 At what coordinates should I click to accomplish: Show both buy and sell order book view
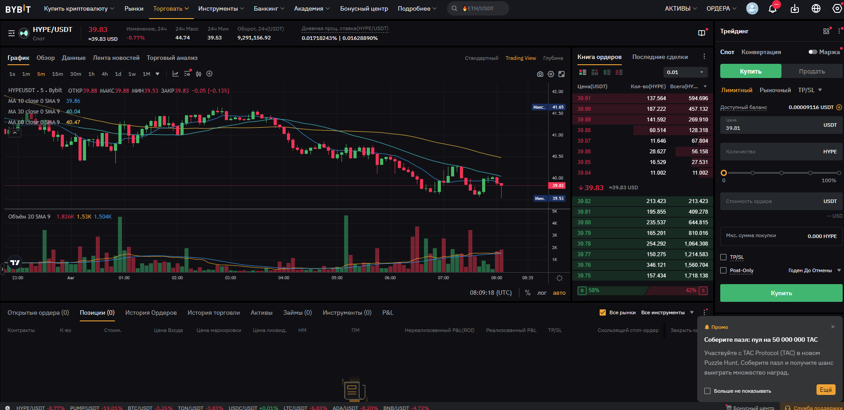583,72
